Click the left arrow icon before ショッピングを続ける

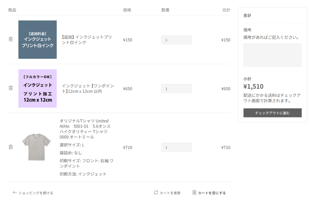tap(15, 193)
